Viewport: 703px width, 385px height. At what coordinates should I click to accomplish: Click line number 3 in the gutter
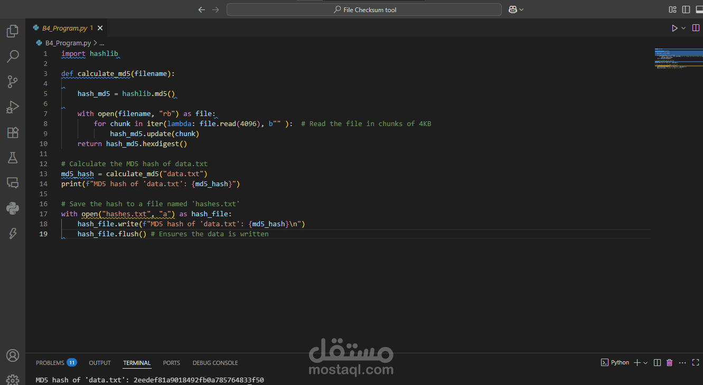tap(46, 73)
